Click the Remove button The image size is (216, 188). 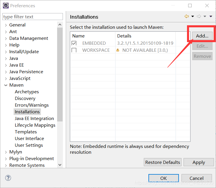pos(202,56)
